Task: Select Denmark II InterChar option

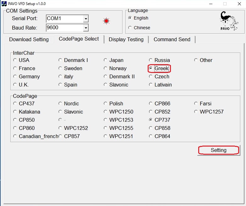Action: [119, 76]
